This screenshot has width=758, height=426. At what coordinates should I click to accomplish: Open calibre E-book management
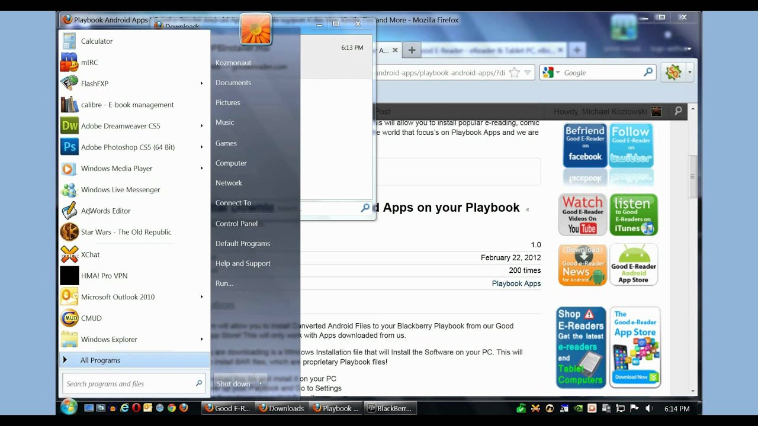coord(134,105)
